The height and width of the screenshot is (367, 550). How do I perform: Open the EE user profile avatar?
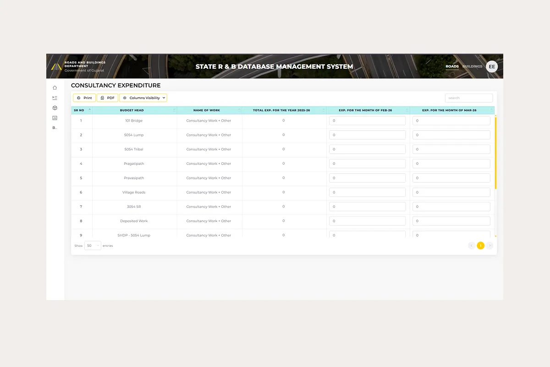pyautogui.click(x=491, y=67)
